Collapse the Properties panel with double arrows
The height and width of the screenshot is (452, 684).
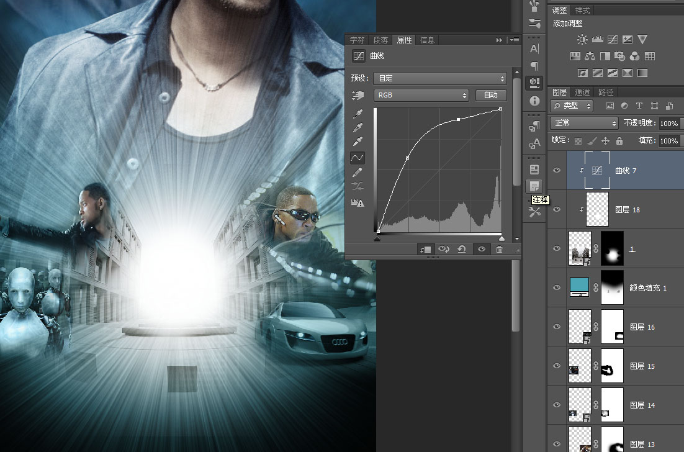pyautogui.click(x=499, y=40)
